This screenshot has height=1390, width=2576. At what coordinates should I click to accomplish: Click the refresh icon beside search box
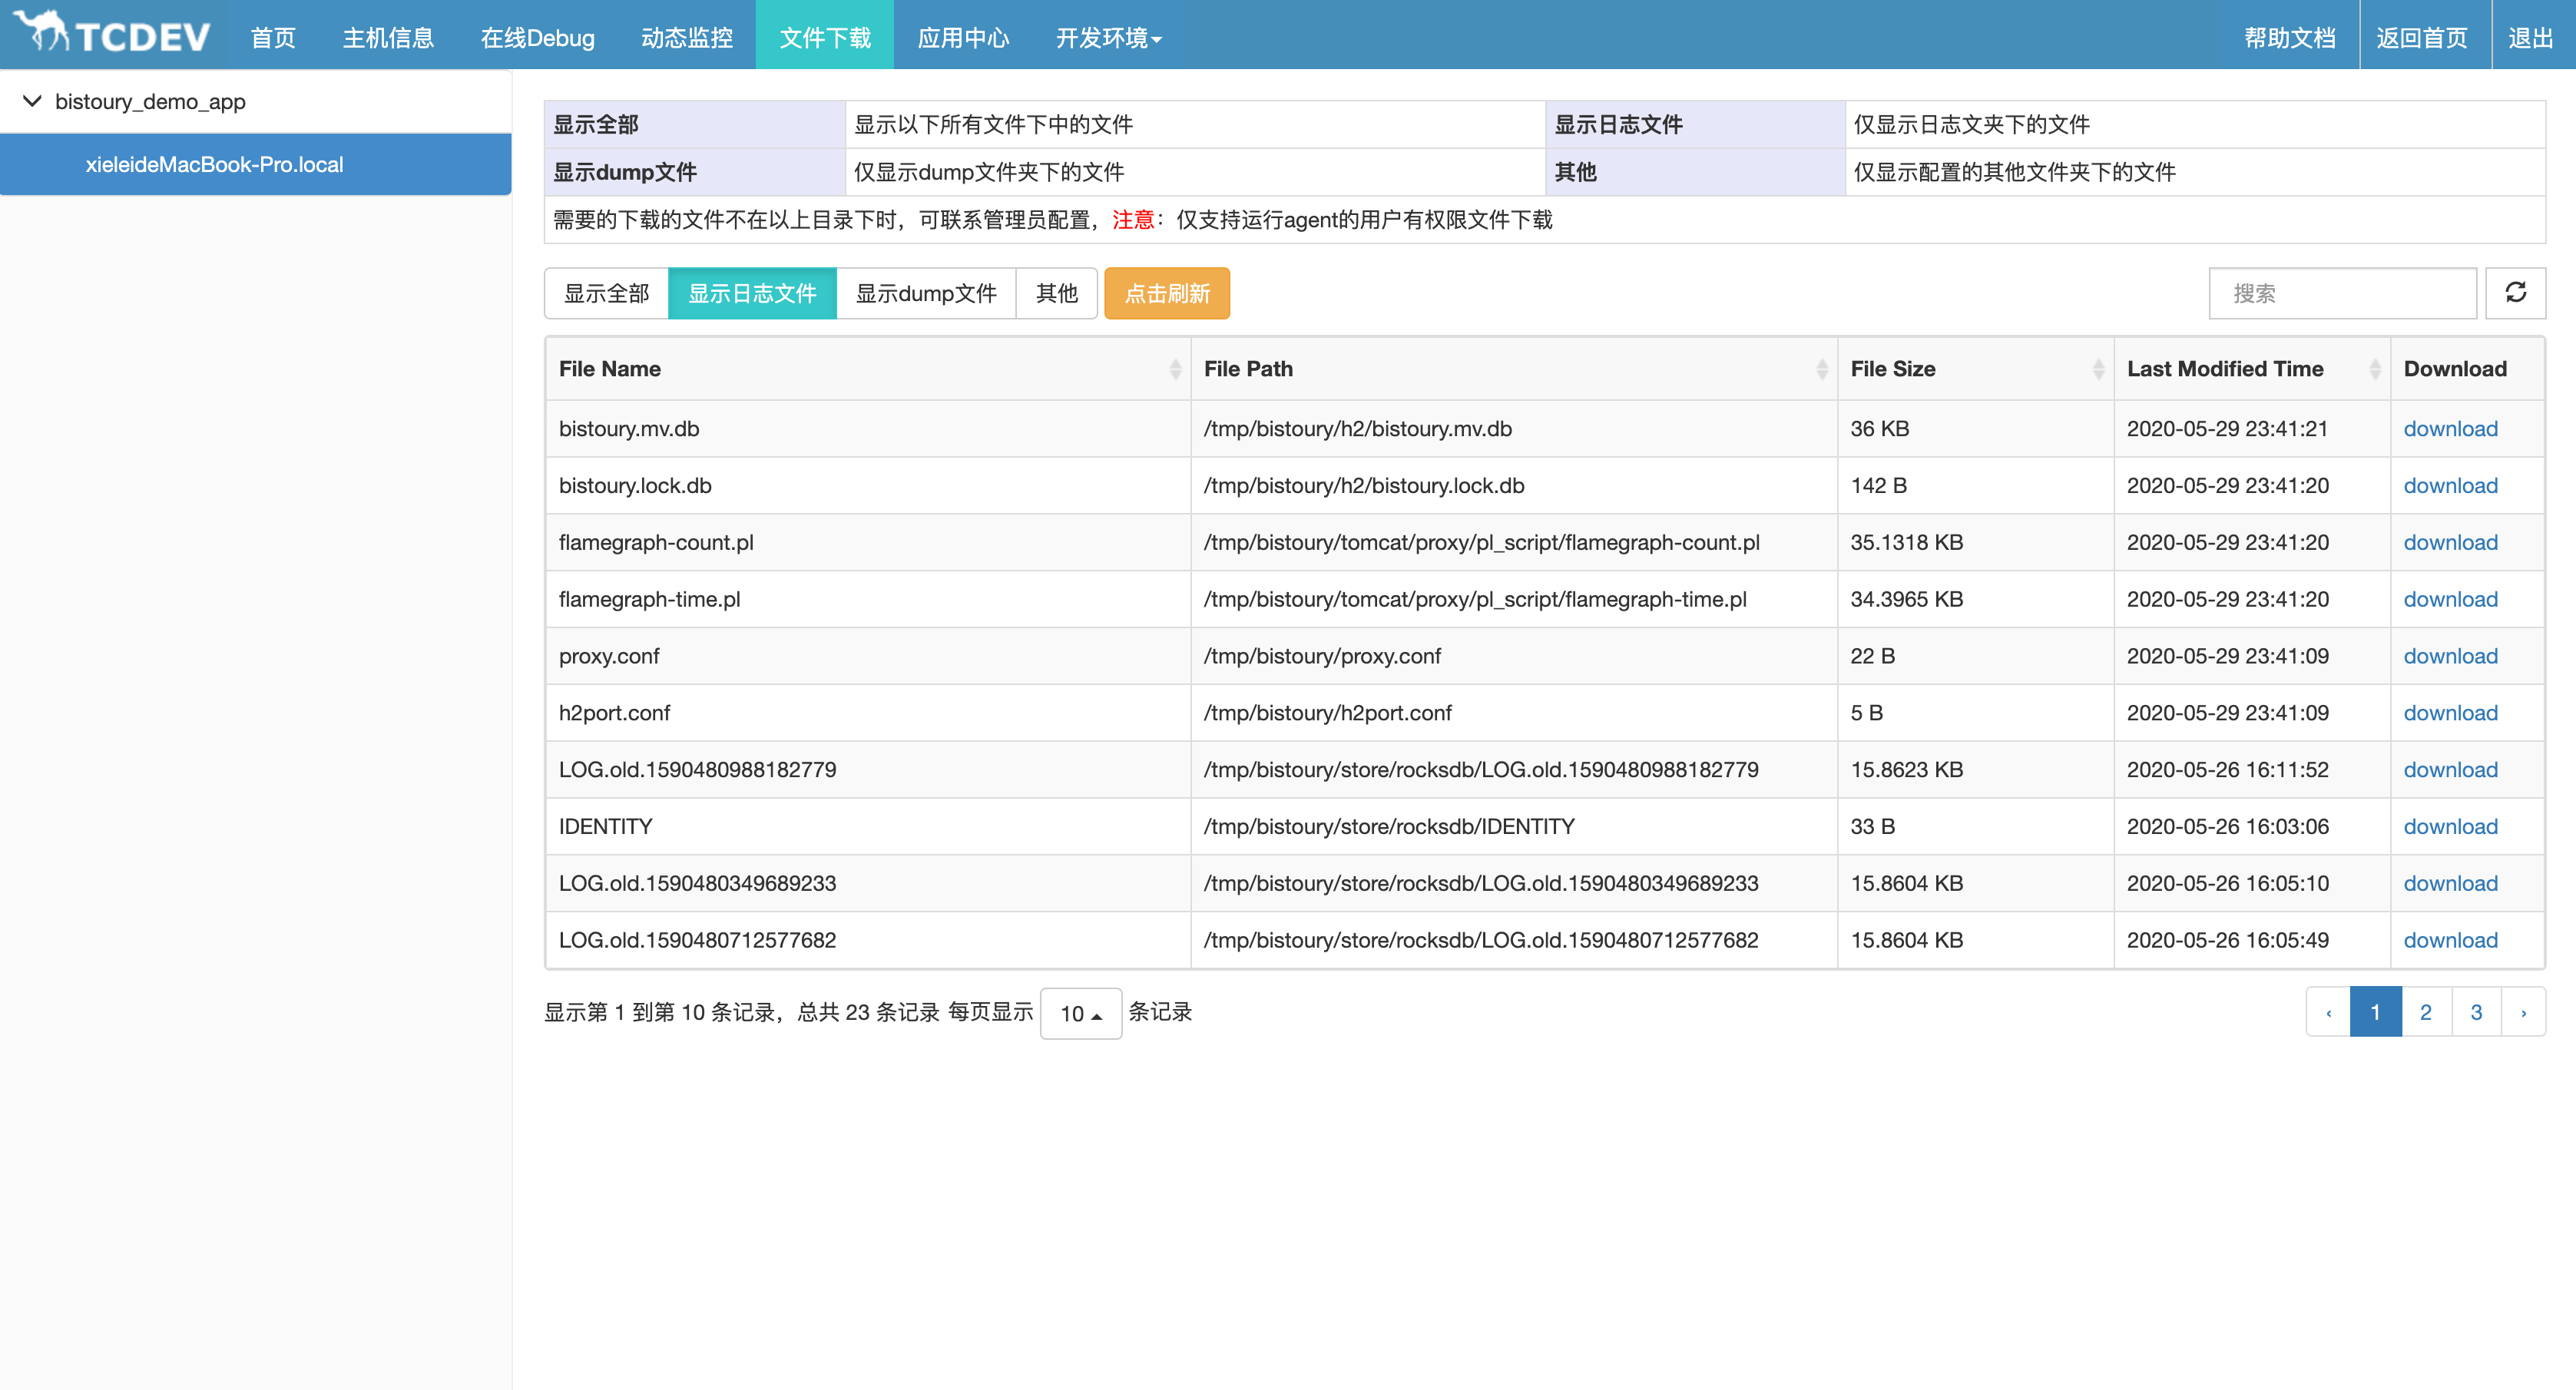tap(2515, 293)
